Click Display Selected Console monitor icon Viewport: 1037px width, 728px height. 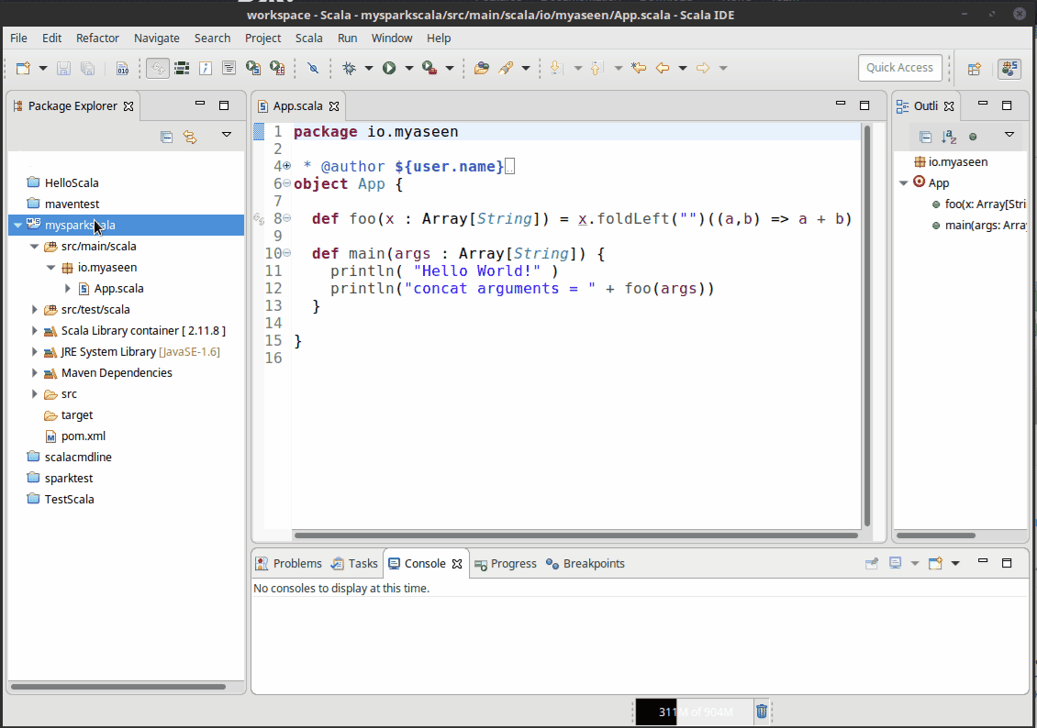tap(896, 564)
